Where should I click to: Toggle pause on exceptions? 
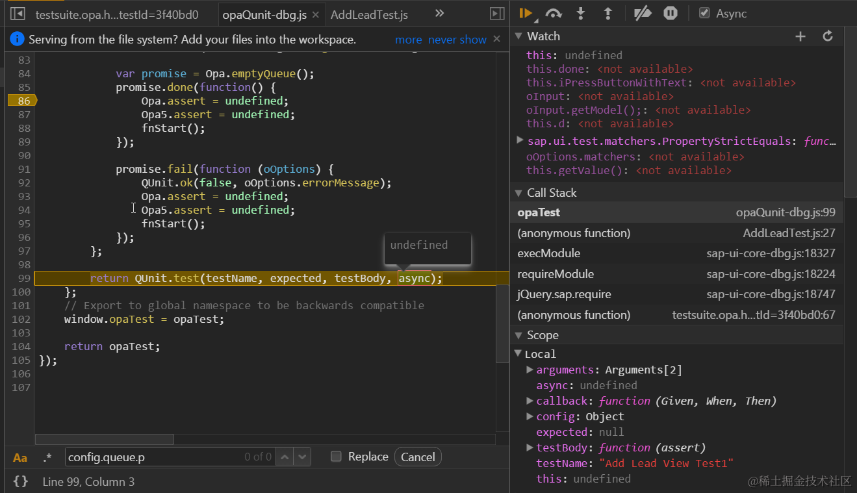coord(671,13)
